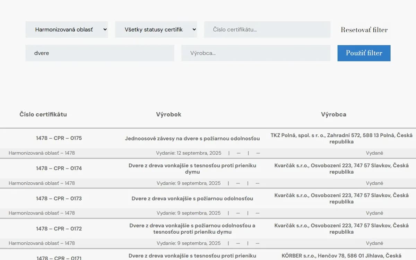
Task: Click manufacturer KÖRBER s.r.o., Henčov 78
Action: click(341, 256)
